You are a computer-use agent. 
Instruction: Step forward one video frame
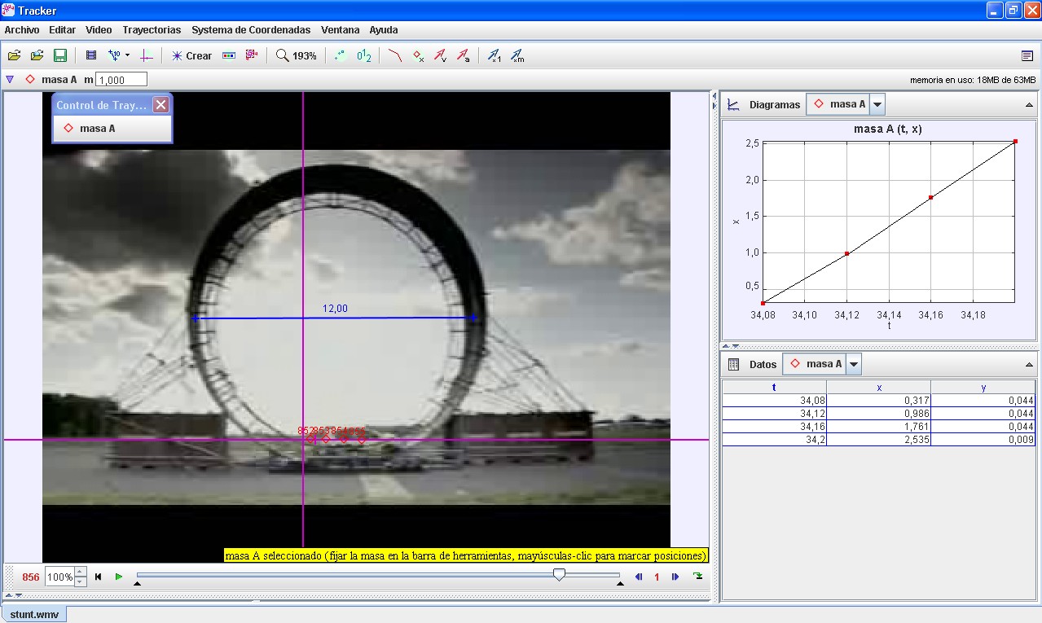675,577
